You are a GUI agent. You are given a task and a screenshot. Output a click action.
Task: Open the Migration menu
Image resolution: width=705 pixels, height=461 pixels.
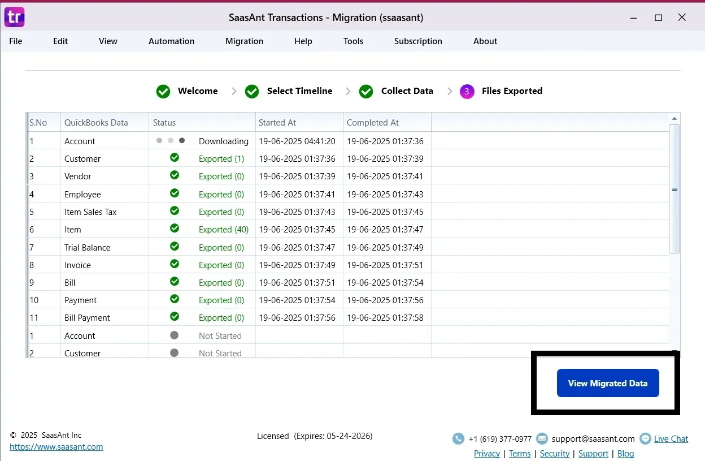coord(244,41)
